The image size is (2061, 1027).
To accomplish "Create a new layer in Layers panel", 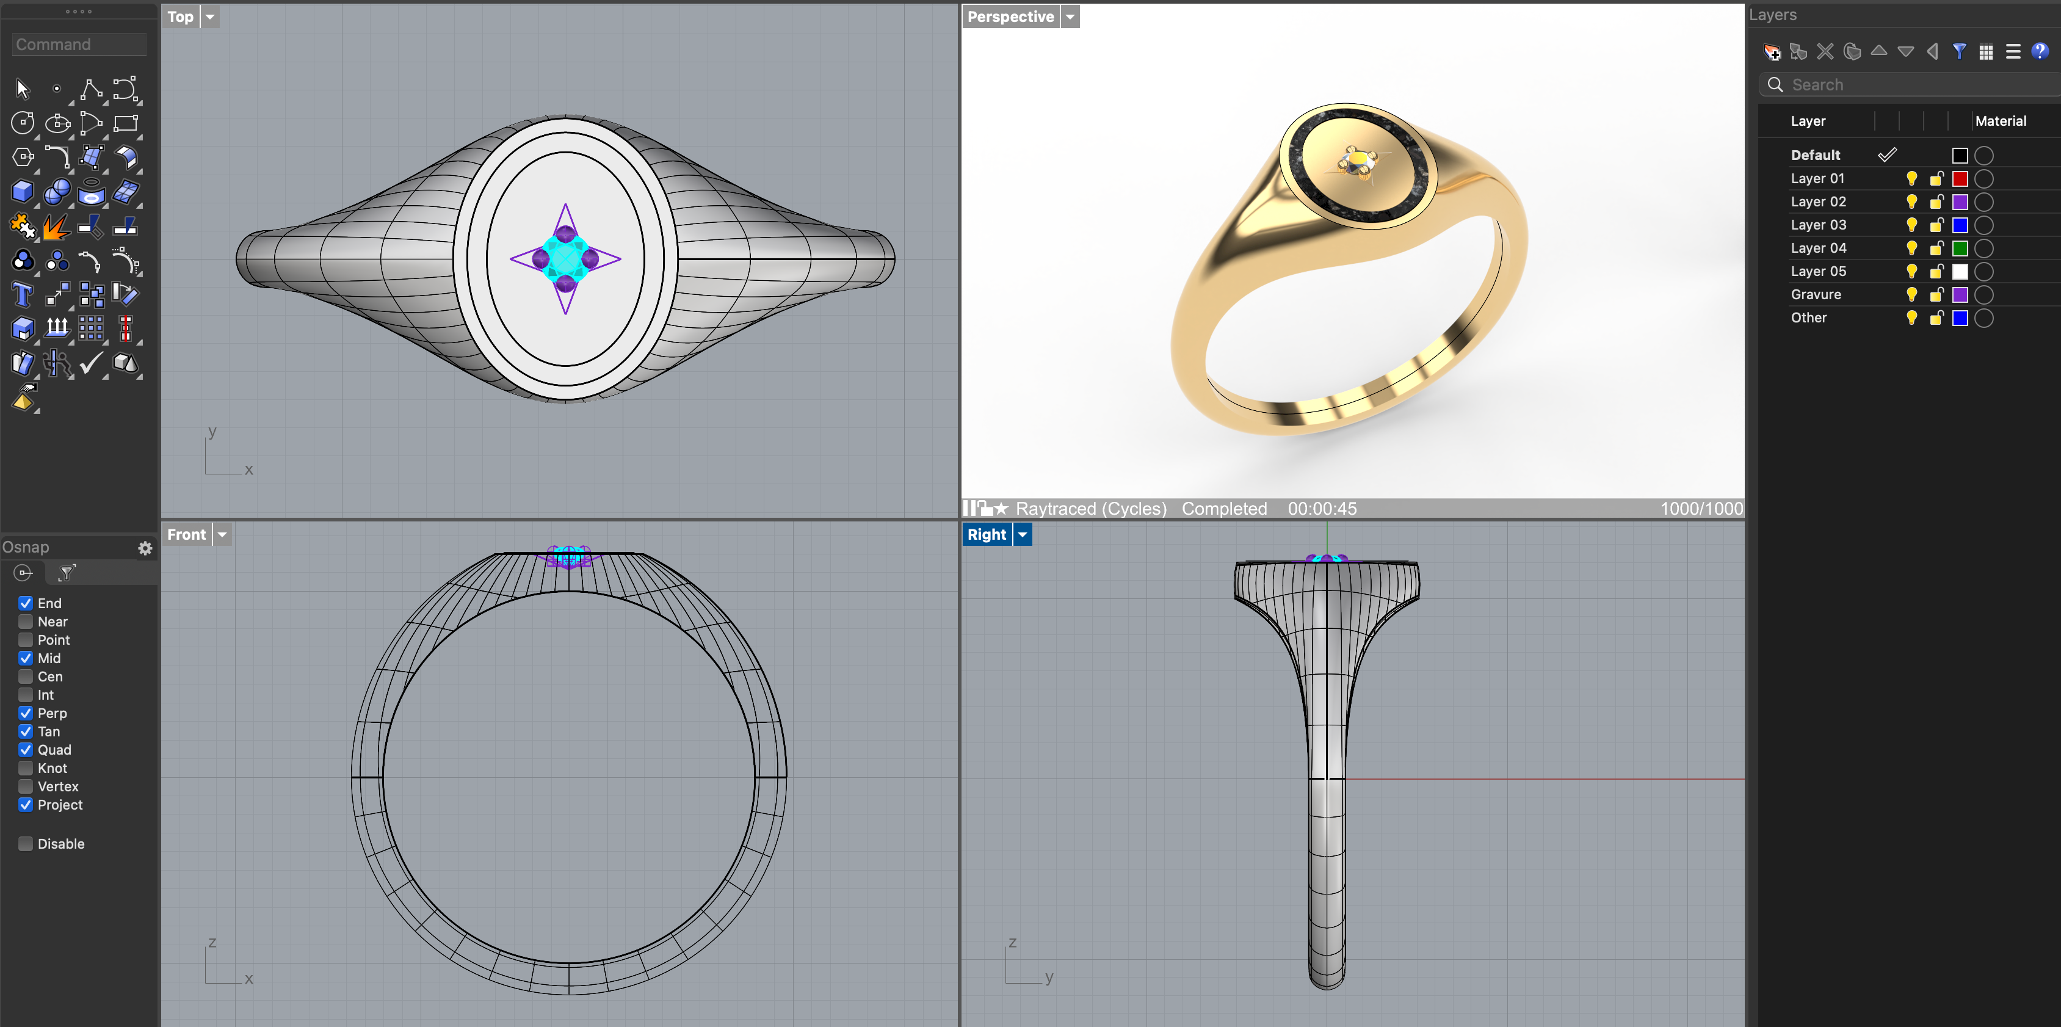I will tap(1772, 52).
